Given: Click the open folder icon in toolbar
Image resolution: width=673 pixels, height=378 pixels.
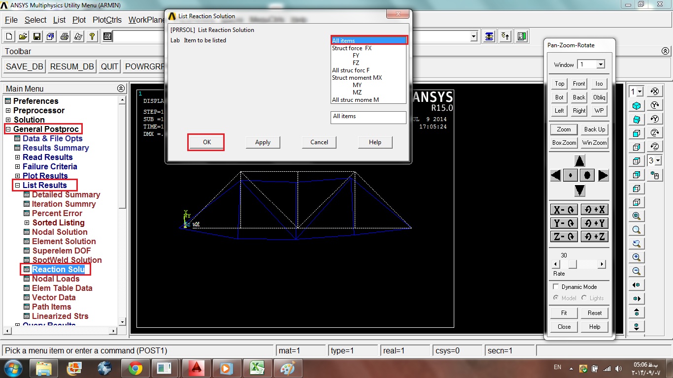Looking at the screenshot, I should click(23, 36).
